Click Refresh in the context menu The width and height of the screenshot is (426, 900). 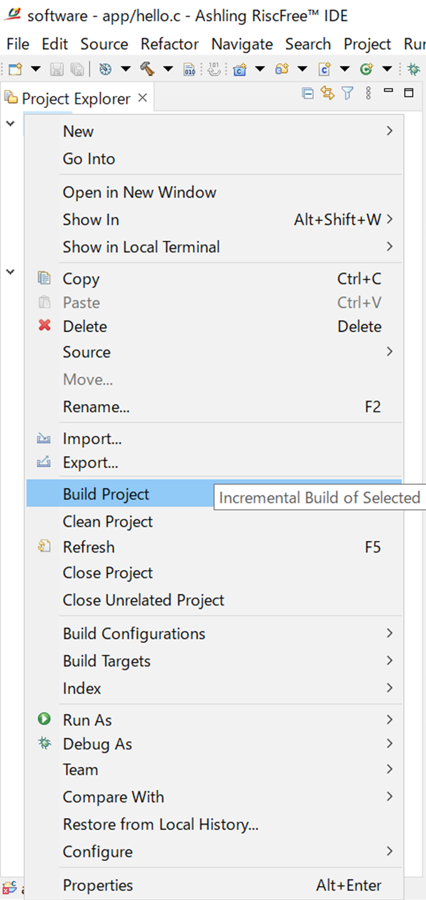pos(88,547)
